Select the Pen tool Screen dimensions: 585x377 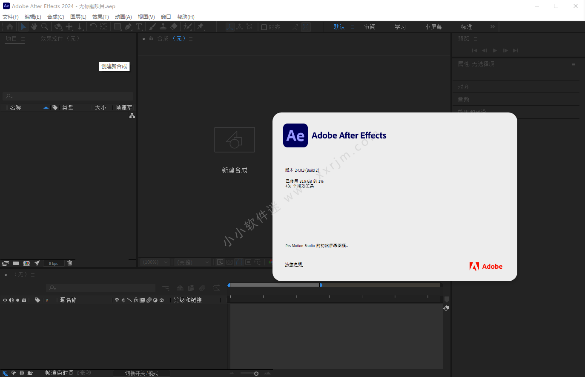click(128, 27)
